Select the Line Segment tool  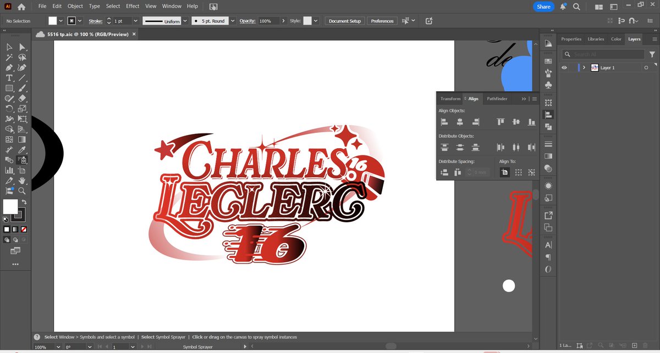[22, 78]
